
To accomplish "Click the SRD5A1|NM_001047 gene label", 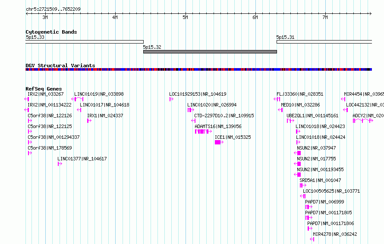I will tap(320, 180).
